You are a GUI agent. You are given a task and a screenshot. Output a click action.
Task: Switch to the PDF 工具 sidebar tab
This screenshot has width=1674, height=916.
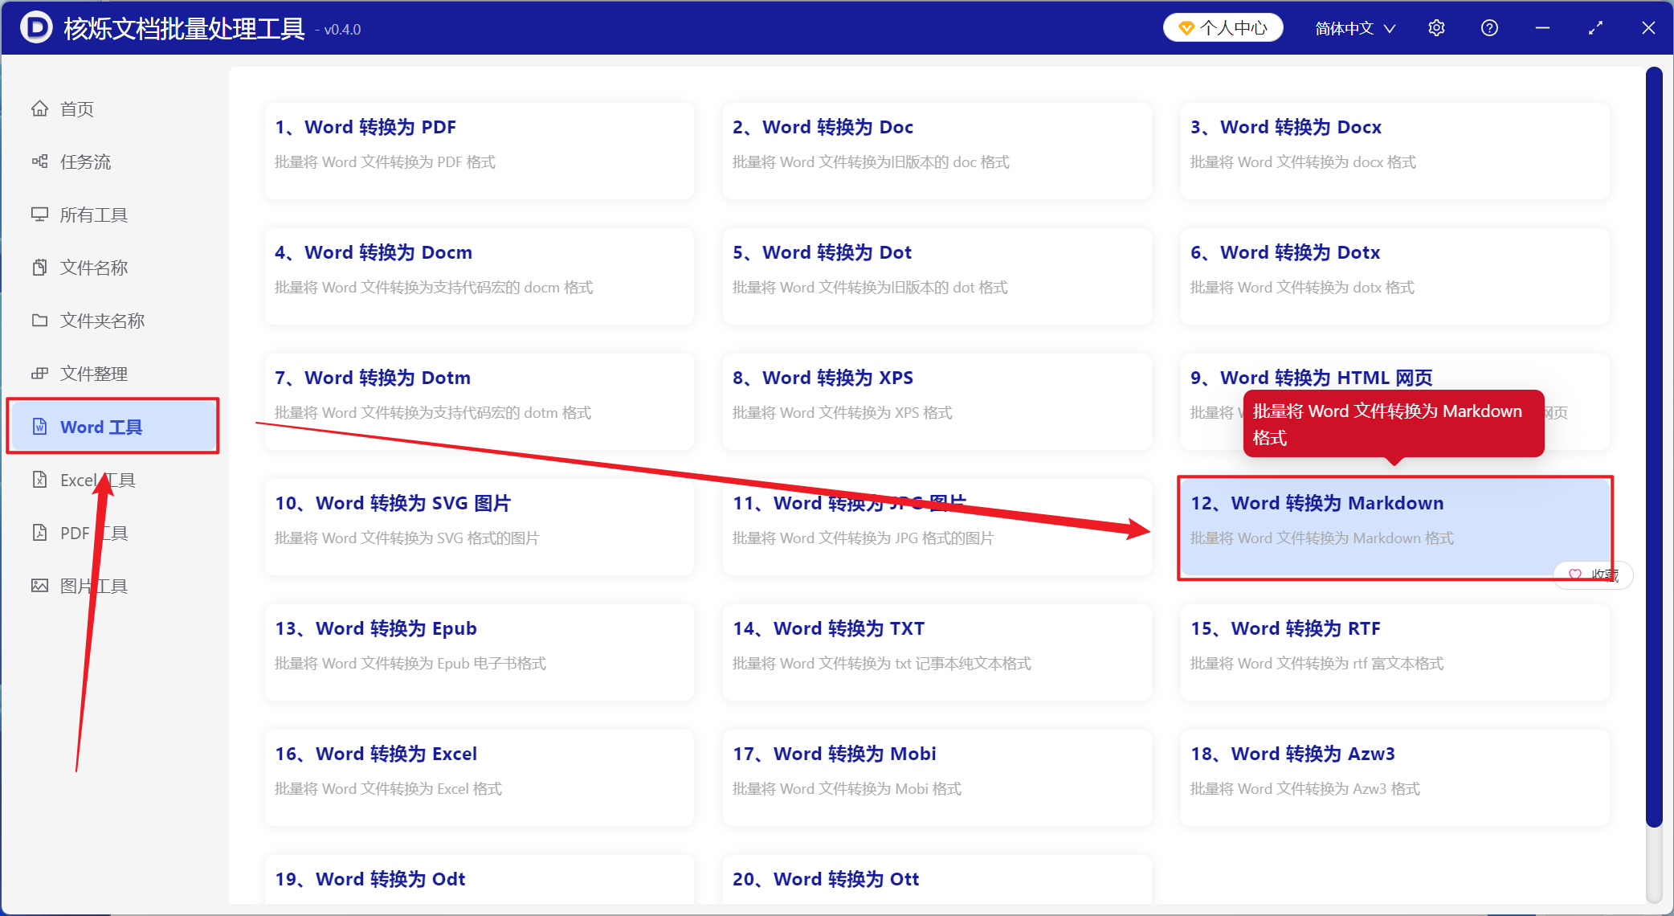(92, 533)
